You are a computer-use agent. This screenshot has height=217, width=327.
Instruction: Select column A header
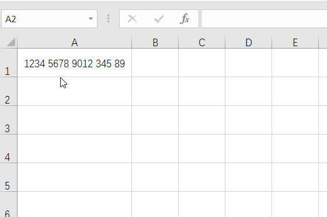(x=75, y=42)
